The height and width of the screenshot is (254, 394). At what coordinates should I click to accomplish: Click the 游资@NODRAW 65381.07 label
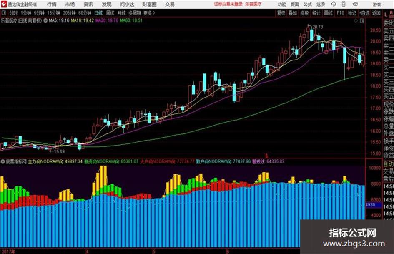click(x=111, y=161)
